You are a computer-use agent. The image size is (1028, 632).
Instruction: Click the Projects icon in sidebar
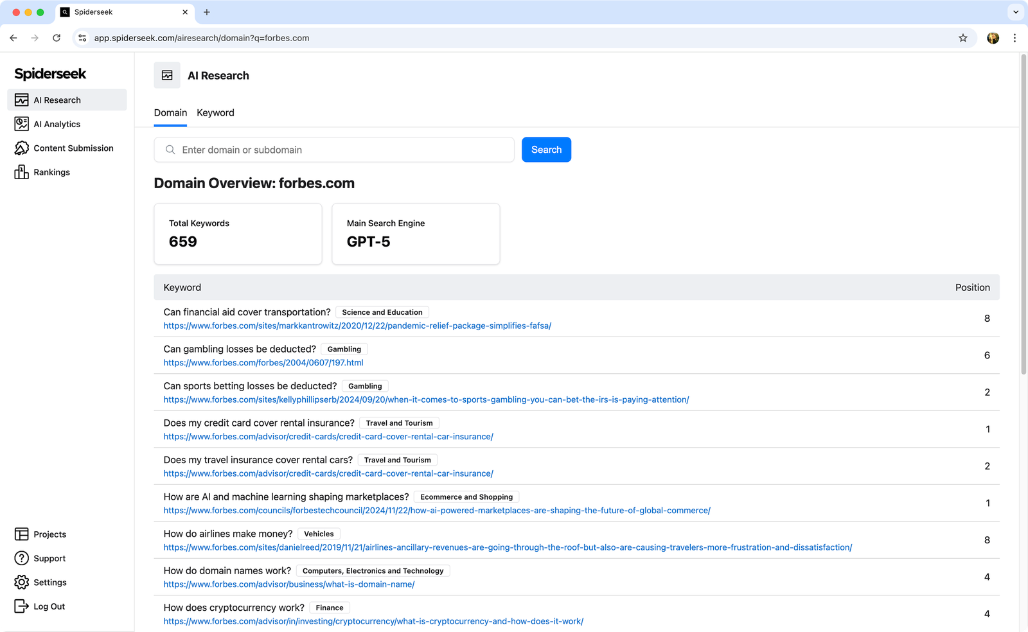[x=21, y=534]
